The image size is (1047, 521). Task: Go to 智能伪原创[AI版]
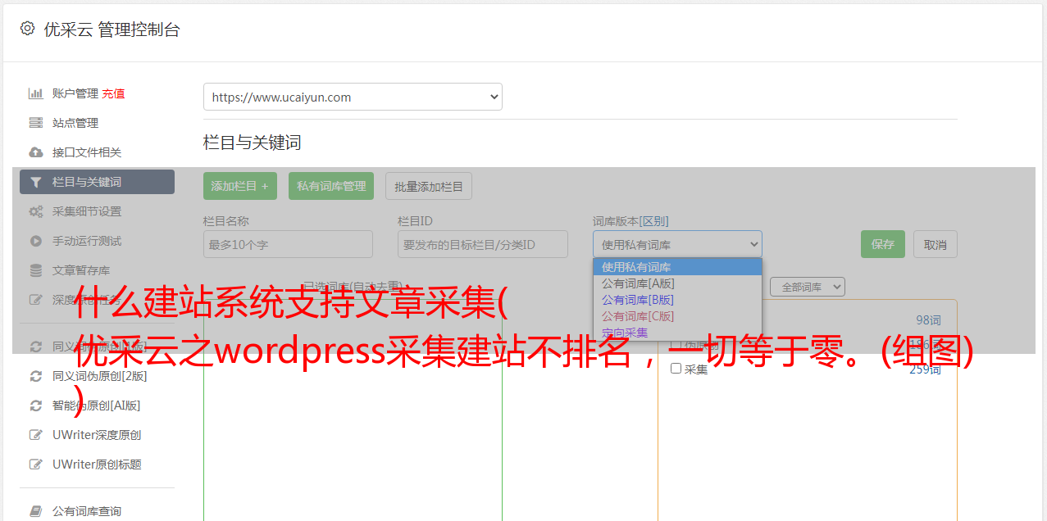97,405
